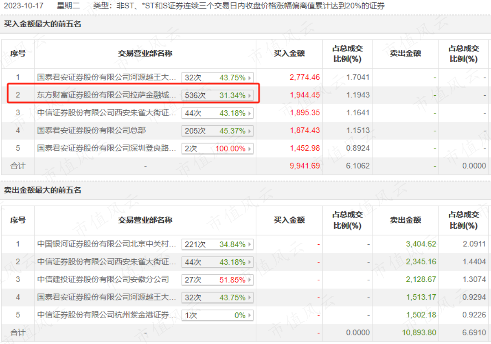Expand the 32次 43.75% box in buy table
The height and width of the screenshot is (344, 491).
(x=217, y=77)
